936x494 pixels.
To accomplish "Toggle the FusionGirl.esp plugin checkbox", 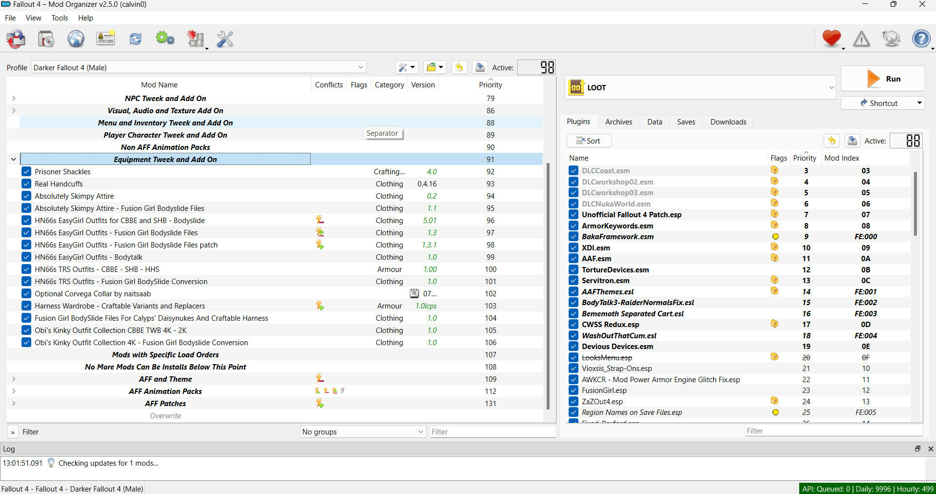I will [x=574, y=390].
